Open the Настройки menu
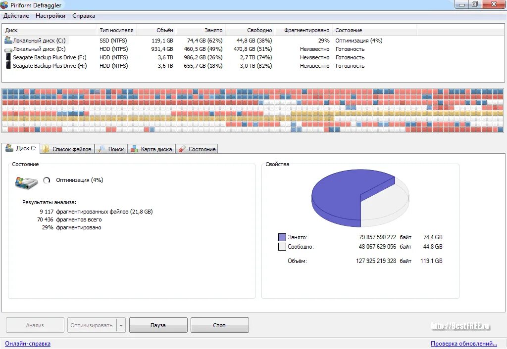Screen dimensions: 507x349 tap(51, 16)
